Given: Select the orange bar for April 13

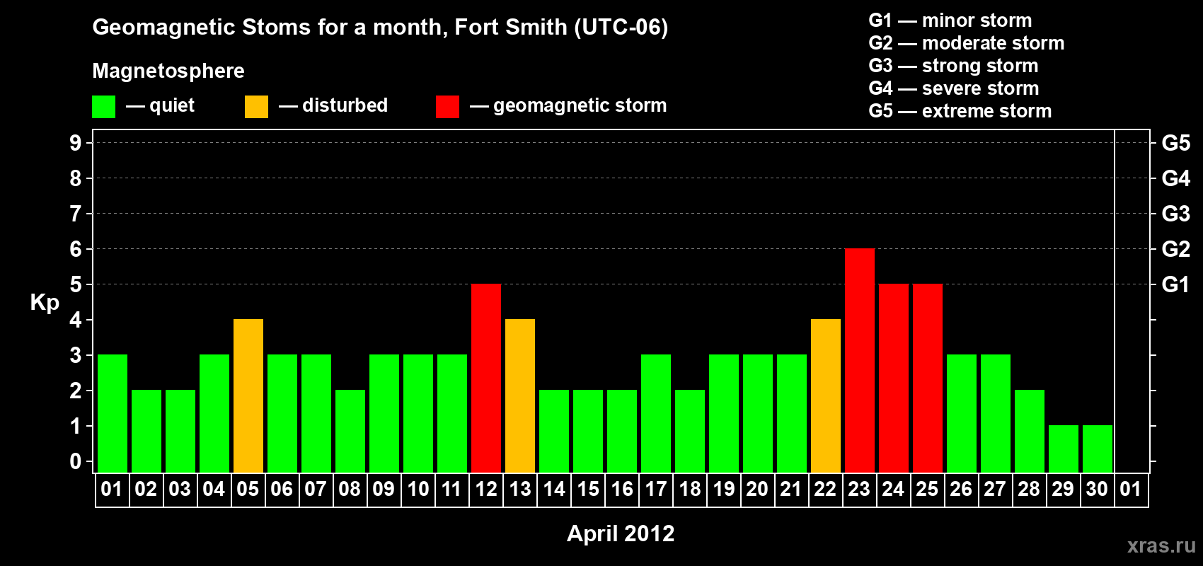Looking at the screenshot, I should (520, 395).
